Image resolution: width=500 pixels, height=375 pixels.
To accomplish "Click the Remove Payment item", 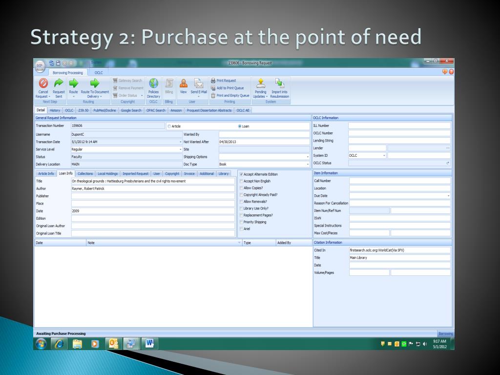I will pos(128,88).
